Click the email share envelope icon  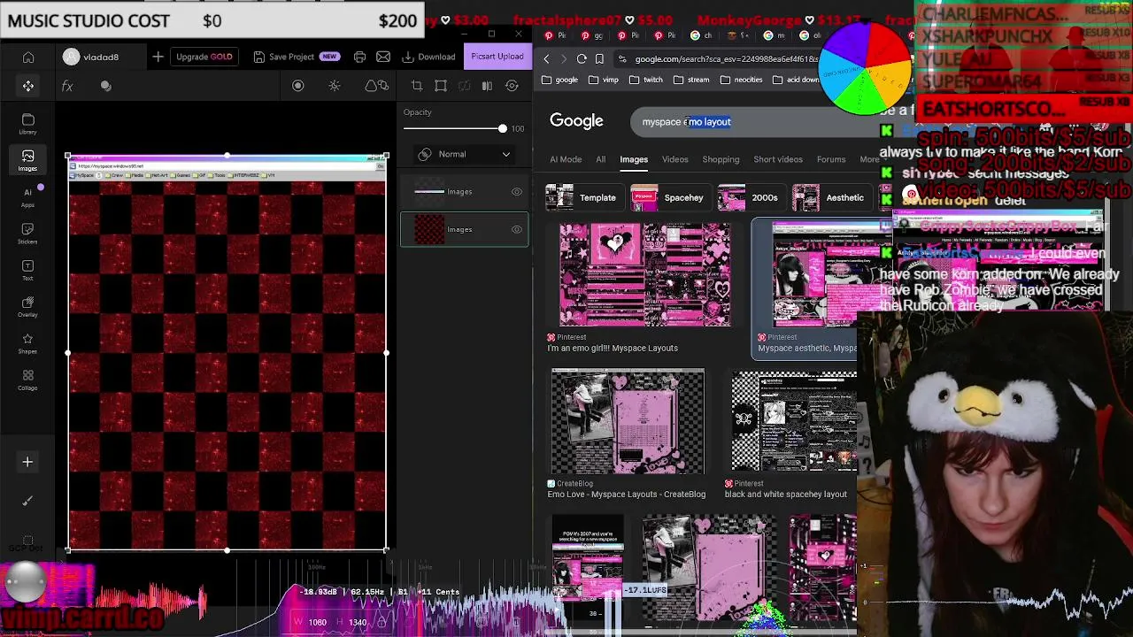[383, 57]
